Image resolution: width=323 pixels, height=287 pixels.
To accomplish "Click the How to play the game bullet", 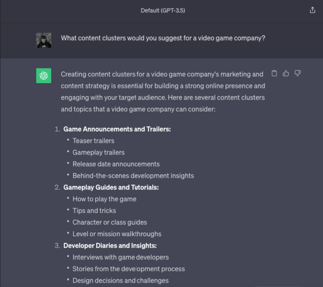I will pyautogui.click(x=104, y=199).
